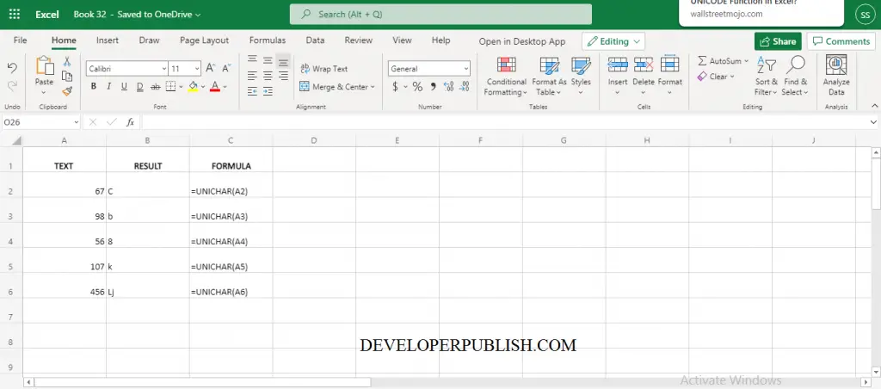
Task: Click the Select All corner triangle
Action: coord(17,140)
